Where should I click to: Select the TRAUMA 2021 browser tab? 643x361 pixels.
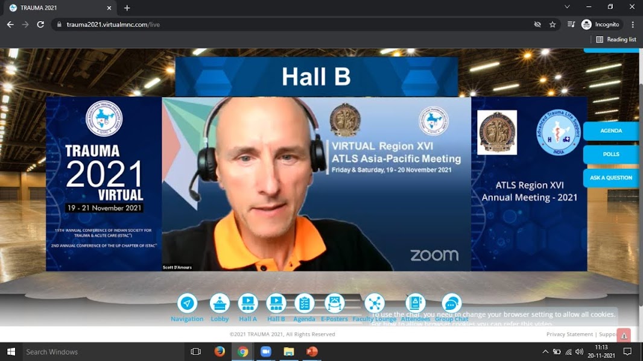pos(57,8)
